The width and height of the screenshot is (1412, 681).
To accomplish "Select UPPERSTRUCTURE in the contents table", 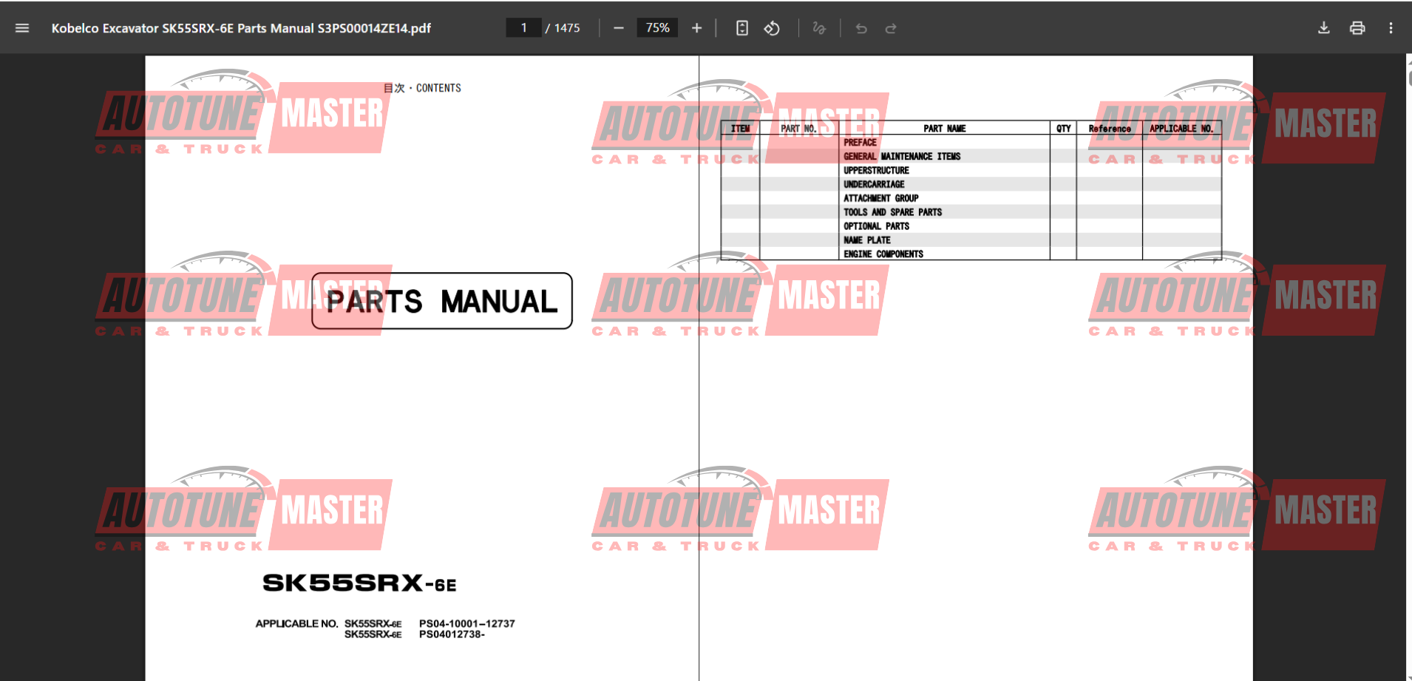I will tap(876, 171).
